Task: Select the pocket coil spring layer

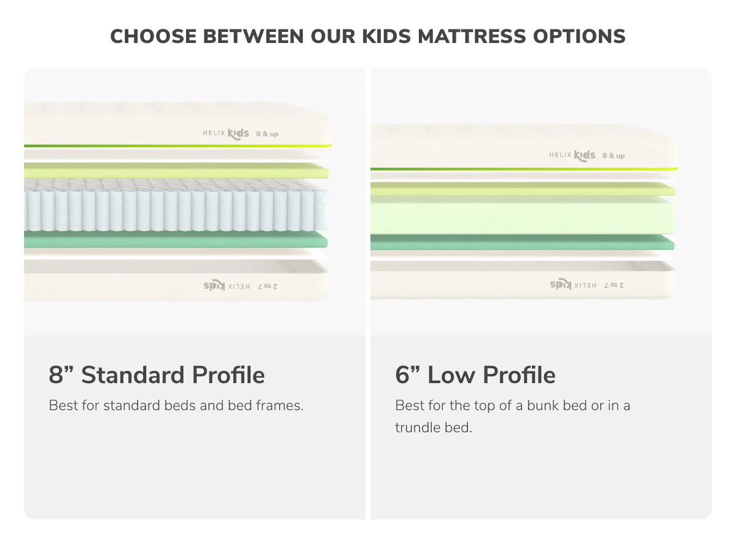Action: click(x=176, y=206)
